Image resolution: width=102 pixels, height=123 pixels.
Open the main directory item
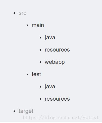(38, 25)
